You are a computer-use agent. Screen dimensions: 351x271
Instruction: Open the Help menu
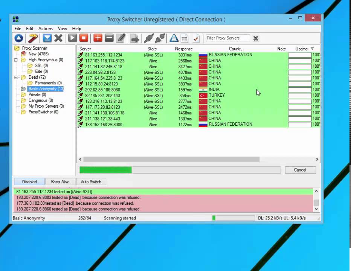pyautogui.click(x=76, y=29)
